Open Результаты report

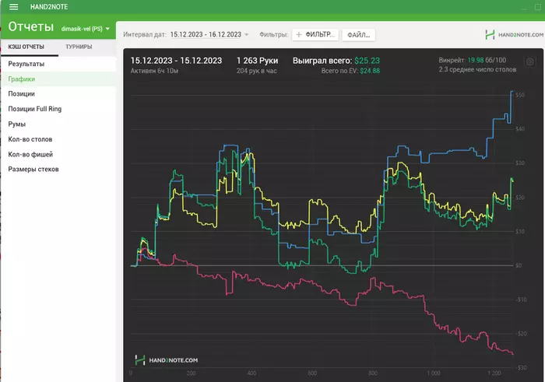click(x=58, y=64)
